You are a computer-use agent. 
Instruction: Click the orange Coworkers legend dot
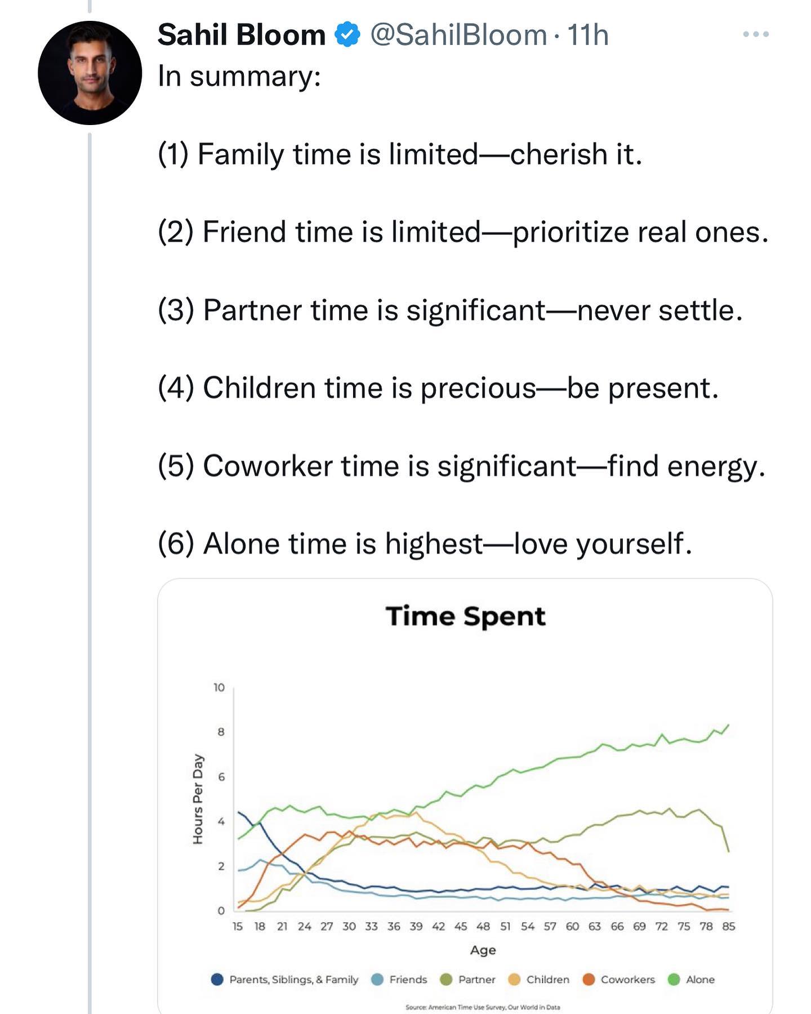pos(589,979)
